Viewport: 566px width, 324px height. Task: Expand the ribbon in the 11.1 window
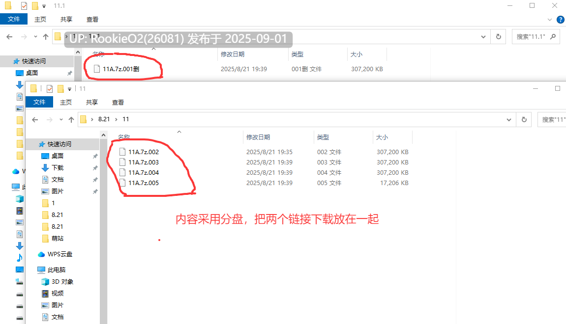[550, 20]
